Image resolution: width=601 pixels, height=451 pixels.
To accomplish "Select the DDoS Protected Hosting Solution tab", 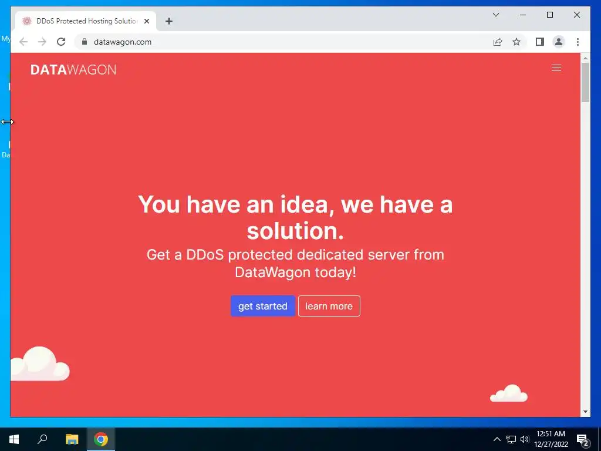I will coord(86,21).
